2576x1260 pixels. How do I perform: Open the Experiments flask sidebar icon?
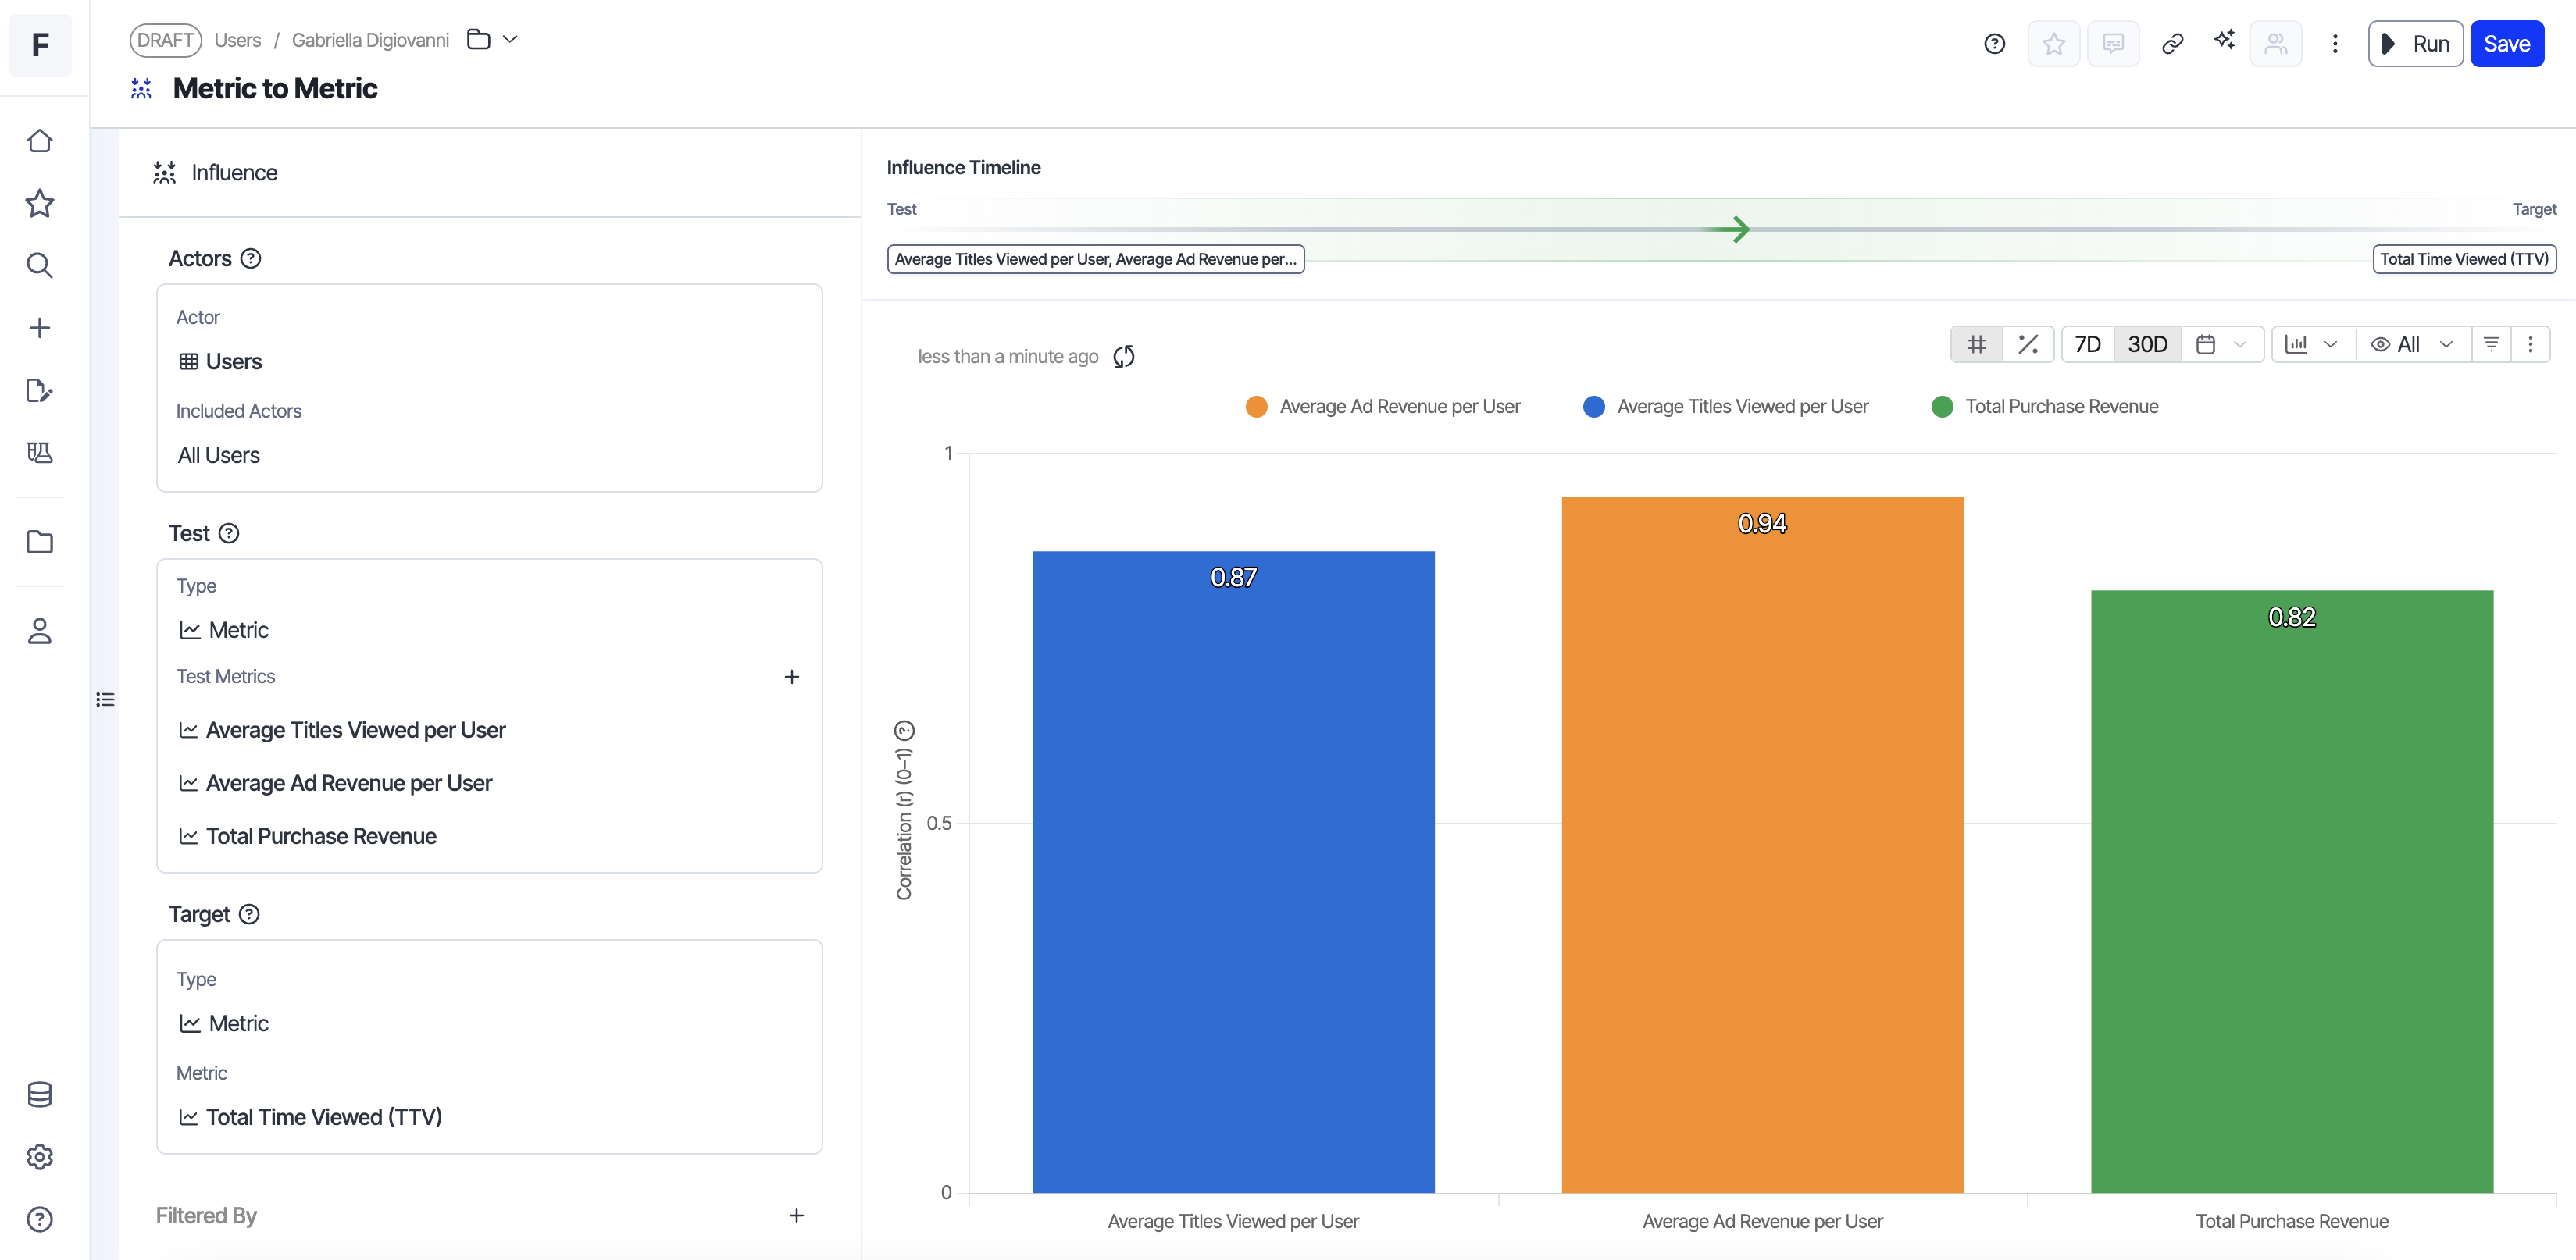[x=40, y=453]
